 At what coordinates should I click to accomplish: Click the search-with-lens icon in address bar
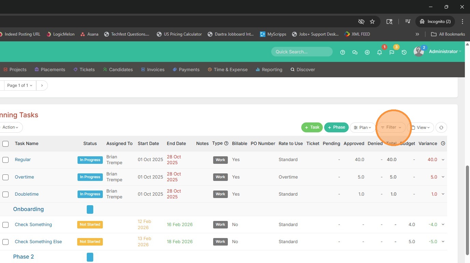pyautogui.click(x=389, y=22)
